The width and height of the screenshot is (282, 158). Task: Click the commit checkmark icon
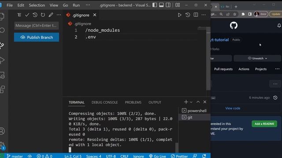point(27,15)
